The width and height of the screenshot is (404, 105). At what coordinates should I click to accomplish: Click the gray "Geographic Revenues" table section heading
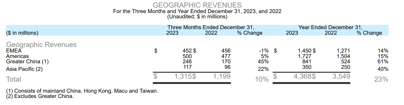click(x=41, y=45)
